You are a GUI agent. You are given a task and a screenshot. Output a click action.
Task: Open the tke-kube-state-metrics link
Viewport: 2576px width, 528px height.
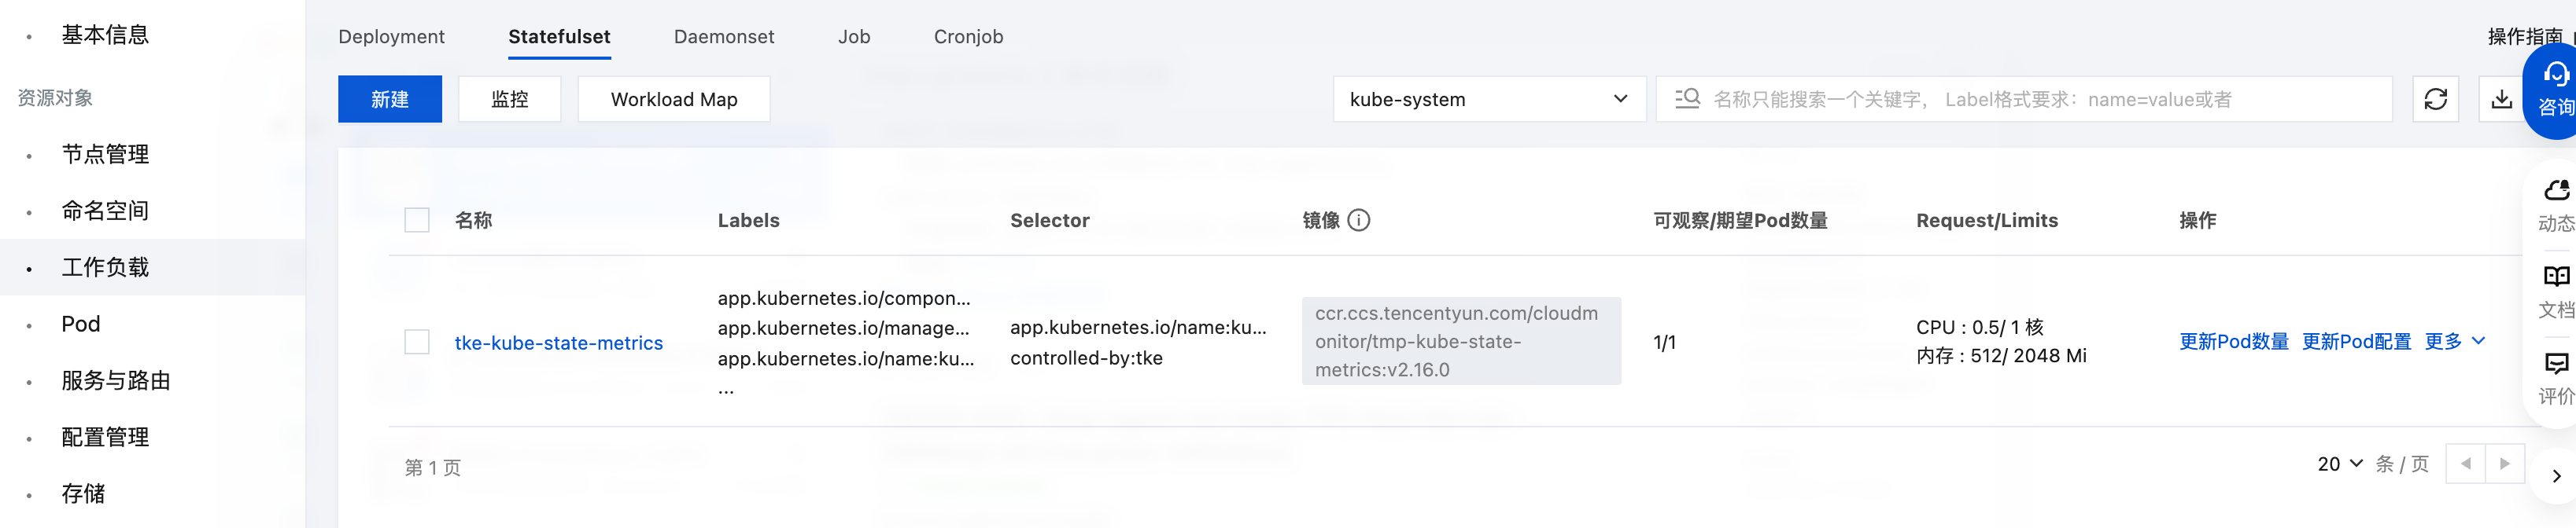click(x=558, y=343)
